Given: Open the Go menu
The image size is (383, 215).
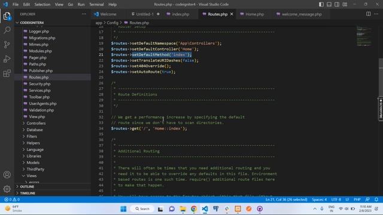Looking at the screenshot, I should point(71,4).
